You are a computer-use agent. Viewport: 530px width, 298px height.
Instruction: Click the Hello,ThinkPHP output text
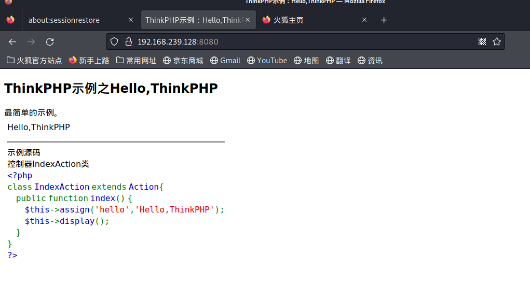click(x=38, y=127)
